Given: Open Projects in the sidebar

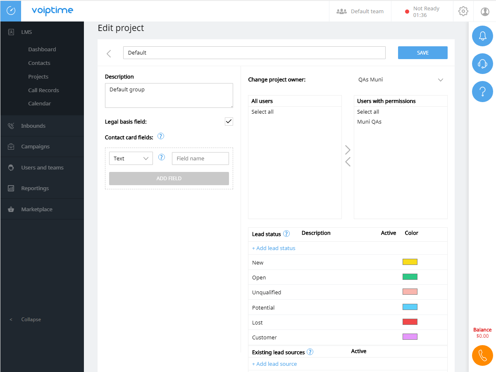Looking at the screenshot, I should 38,76.
